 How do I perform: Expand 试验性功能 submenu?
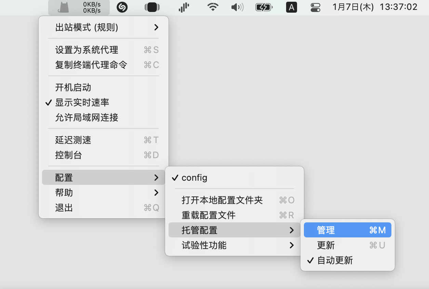point(234,245)
